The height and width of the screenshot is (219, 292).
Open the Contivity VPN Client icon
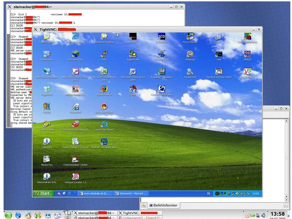click(161, 89)
